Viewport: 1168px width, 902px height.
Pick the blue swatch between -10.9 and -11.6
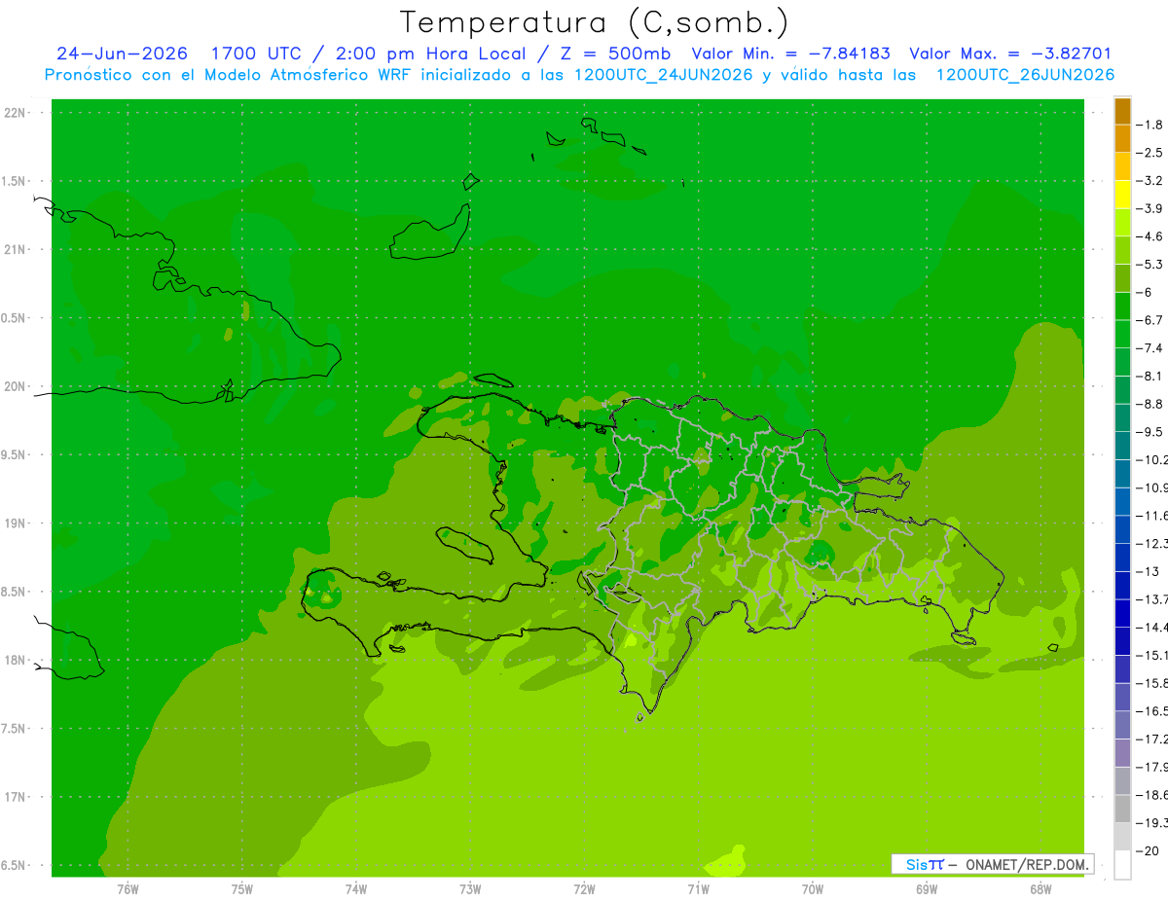[x=1122, y=500]
